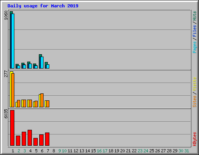
Task: Click the Pages legend label
Action: tap(195, 47)
